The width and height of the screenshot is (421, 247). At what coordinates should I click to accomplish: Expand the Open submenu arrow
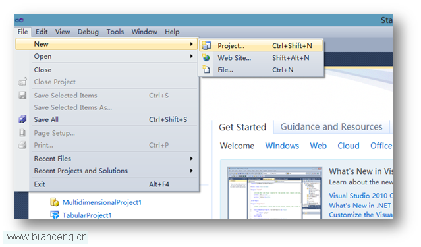coord(192,56)
